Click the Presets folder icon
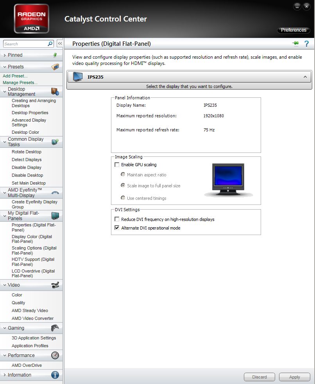This screenshot has height=384, width=315. (55, 67)
